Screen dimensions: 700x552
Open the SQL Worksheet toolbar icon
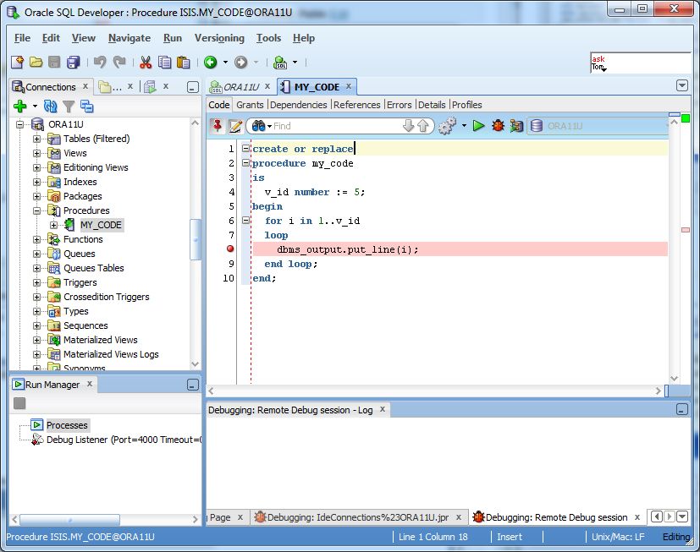[280, 63]
